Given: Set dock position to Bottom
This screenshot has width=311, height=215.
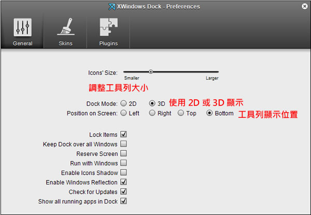Looking at the screenshot, I should pyautogui.click(x=209, y=113).
